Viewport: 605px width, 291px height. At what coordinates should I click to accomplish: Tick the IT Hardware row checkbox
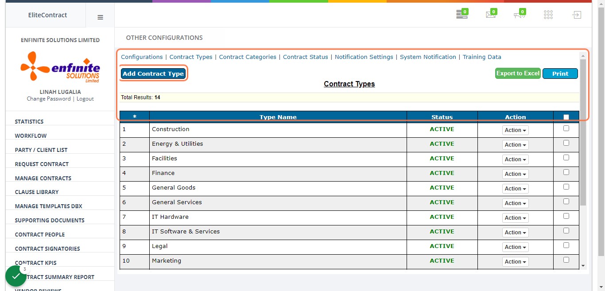pos(566,216)
